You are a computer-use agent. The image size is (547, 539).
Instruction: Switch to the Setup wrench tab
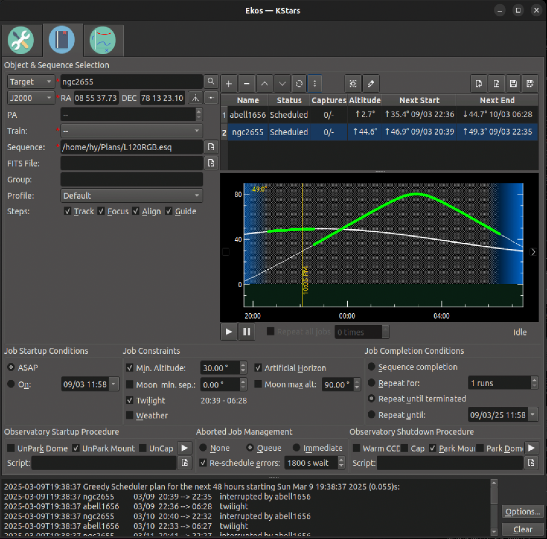coord(21,40)
